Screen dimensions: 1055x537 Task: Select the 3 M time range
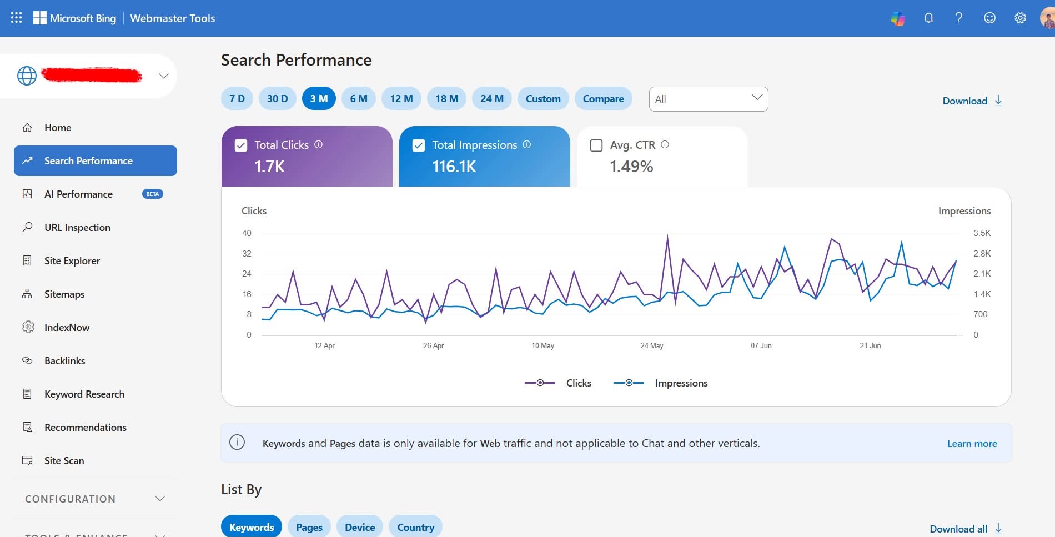click(x=319, y=98)
